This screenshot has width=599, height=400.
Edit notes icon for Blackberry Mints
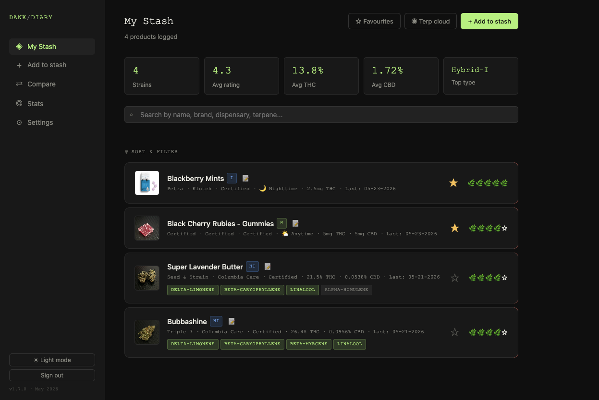coord(245,178)
